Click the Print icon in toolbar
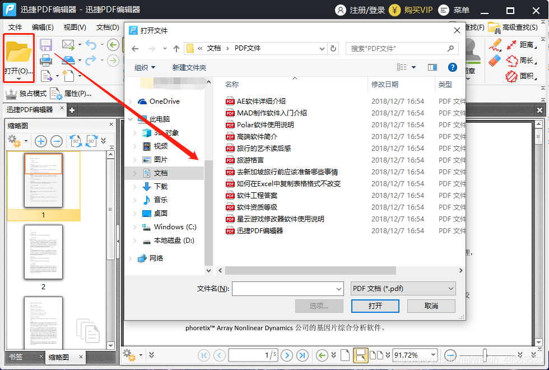This screenshot has height=370, width=549. click(46, 61)
